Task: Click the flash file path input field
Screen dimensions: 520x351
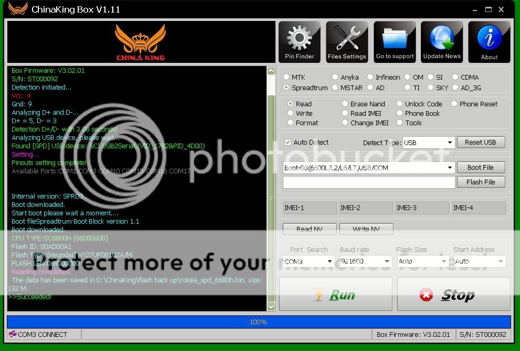Action: (369, 182)
